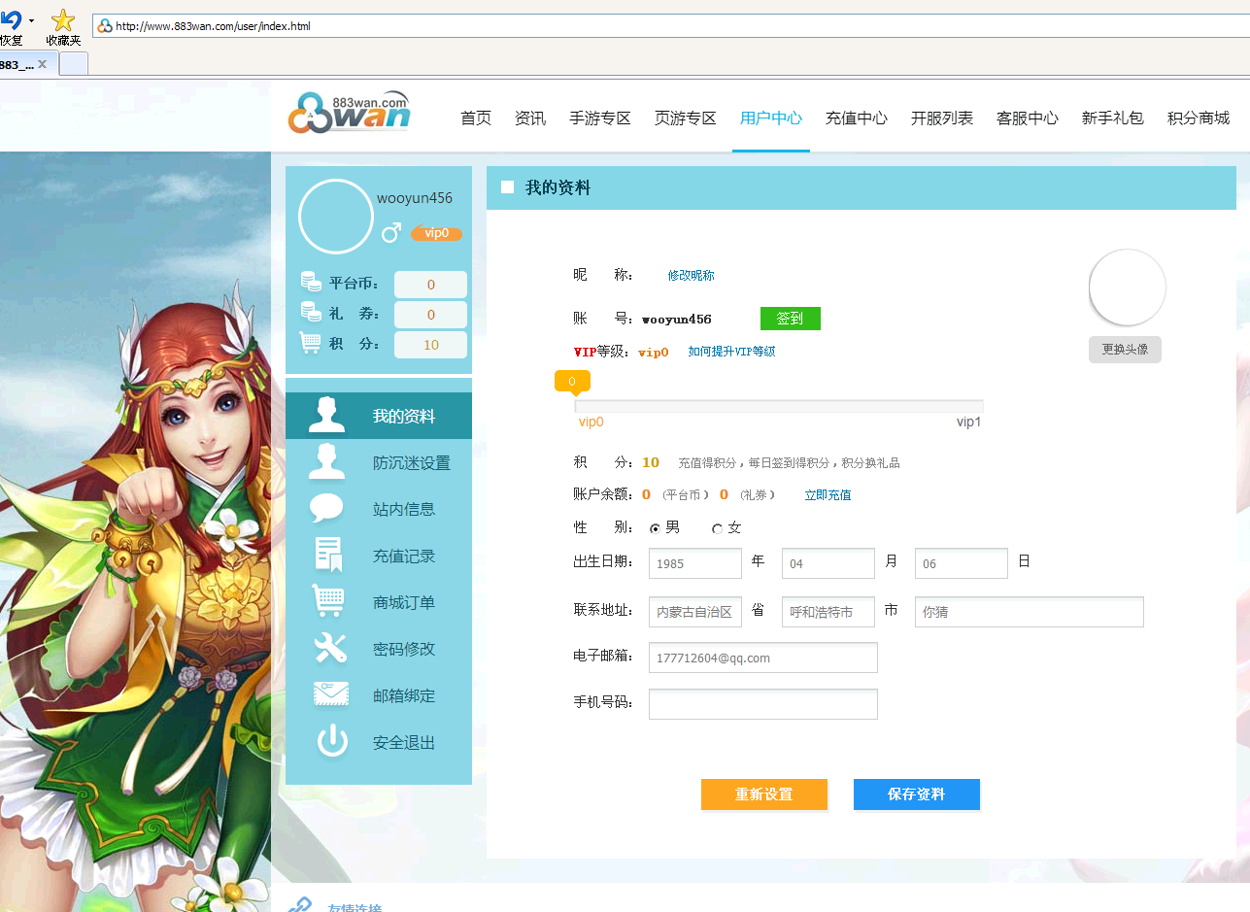Click the 友情连接 chain link icon

pos(299,905)
